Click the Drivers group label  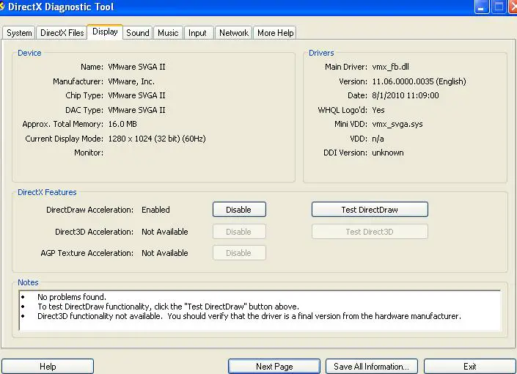(x=321, y=53)
